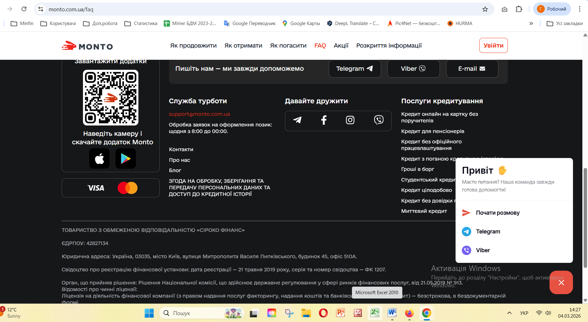This screenshot has width=588, height=322.
Task: Click the support@monto.com.ua email link
Action: 199,114
